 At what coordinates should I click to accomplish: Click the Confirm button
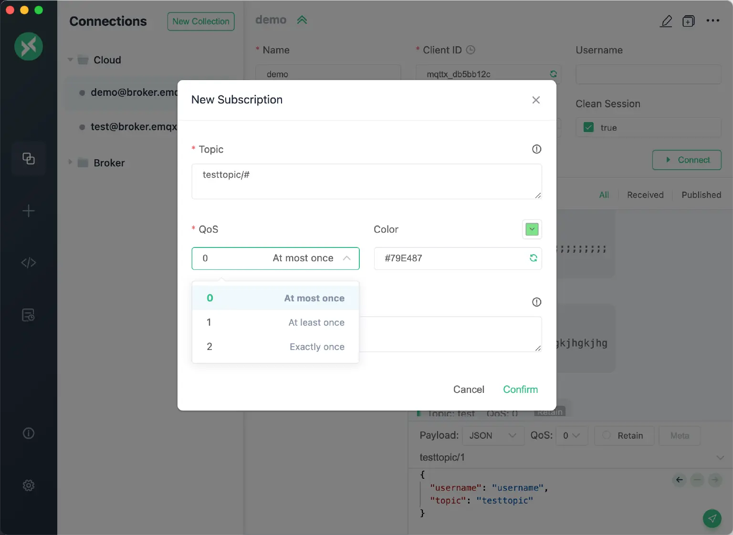coord(520,390)
